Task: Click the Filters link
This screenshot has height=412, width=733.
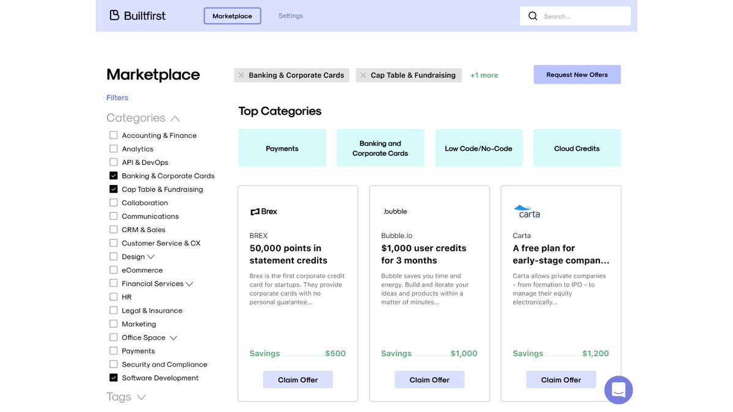Action: coord(117,98)
